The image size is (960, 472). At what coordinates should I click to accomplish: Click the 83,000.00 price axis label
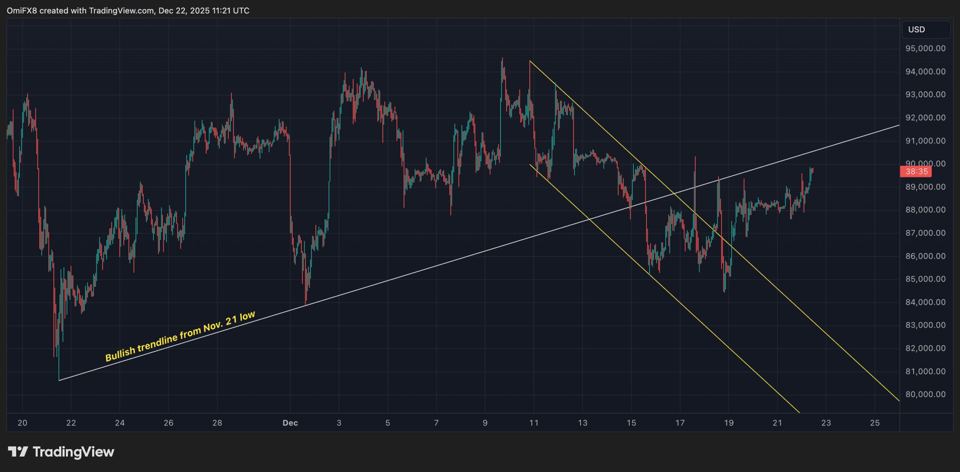tap(925, 325)
